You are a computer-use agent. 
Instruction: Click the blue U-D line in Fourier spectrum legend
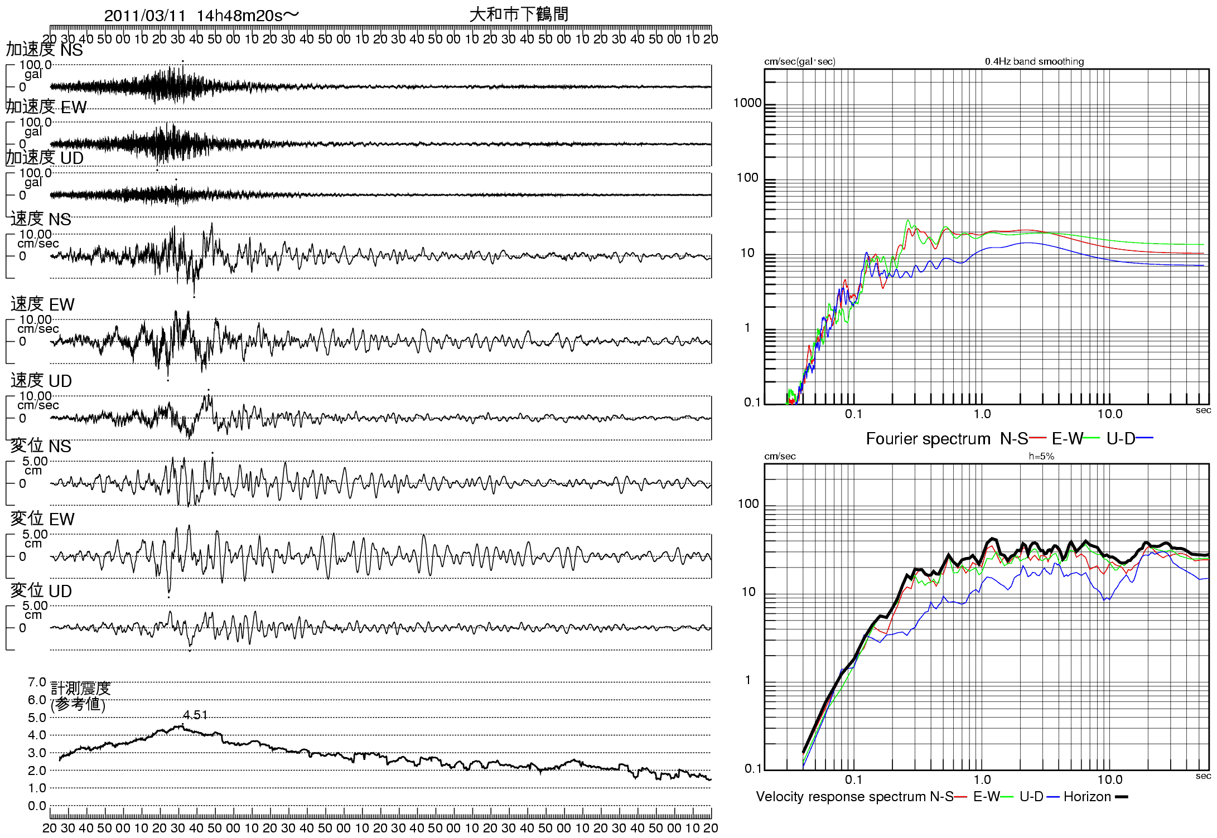coord(1145,438)
